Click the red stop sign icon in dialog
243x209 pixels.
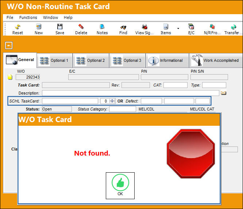coord(191,154)
